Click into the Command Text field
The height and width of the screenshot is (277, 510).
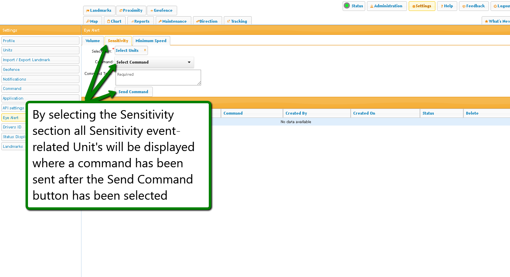tap(158, 77)
